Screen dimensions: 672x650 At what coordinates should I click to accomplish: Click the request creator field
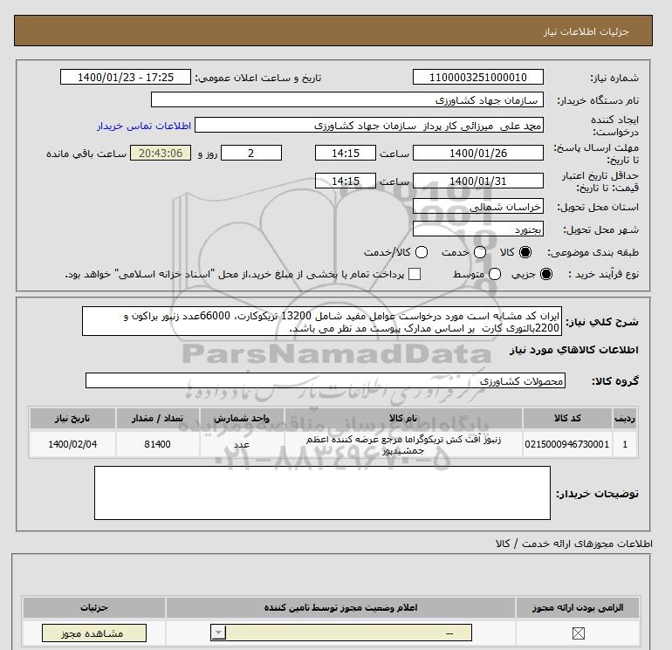(x=369, y=126)
